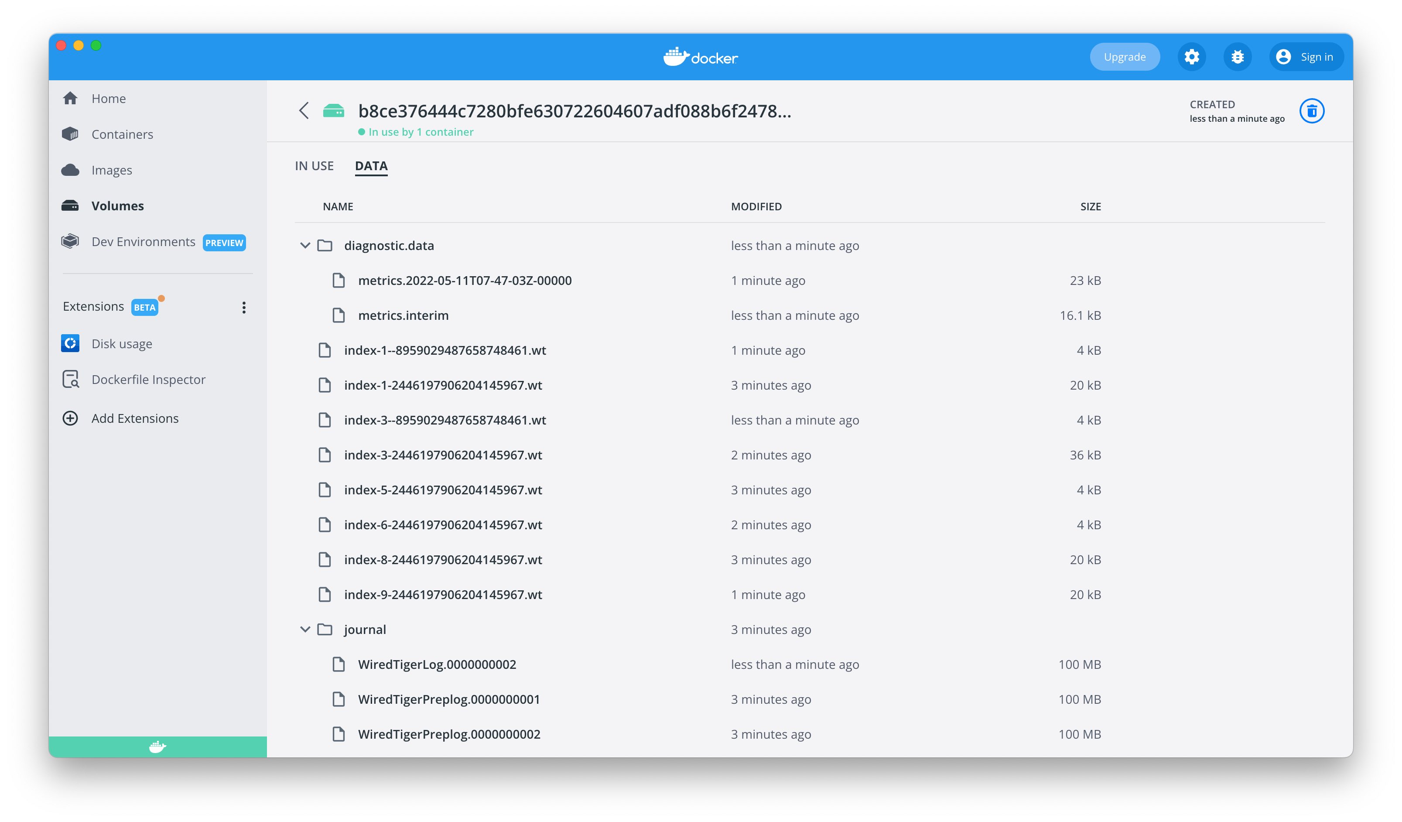Click the Sign in account icon
The width and height of the screenshot is (1402, 822).
point(1283,57)
